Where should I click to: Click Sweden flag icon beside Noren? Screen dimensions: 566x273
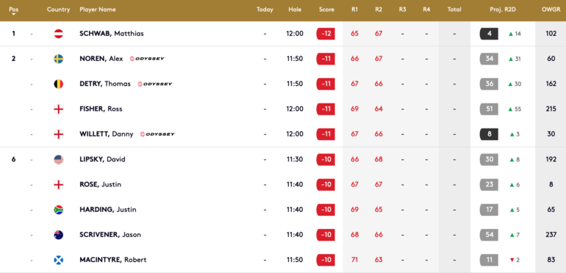(59, 59)
